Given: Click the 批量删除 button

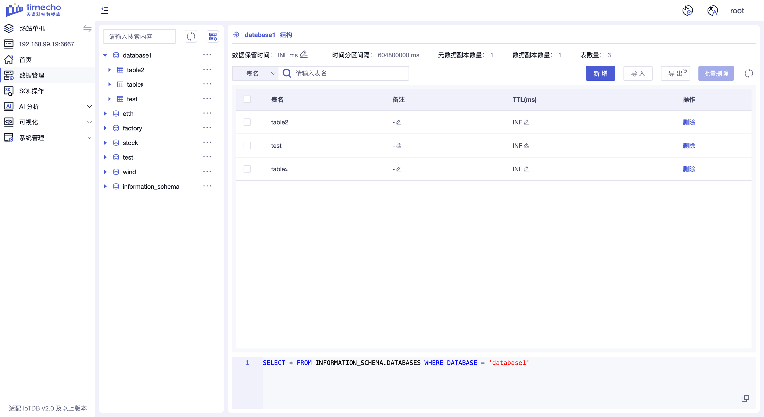Looking at the screenshot, I should coord(716,73).
